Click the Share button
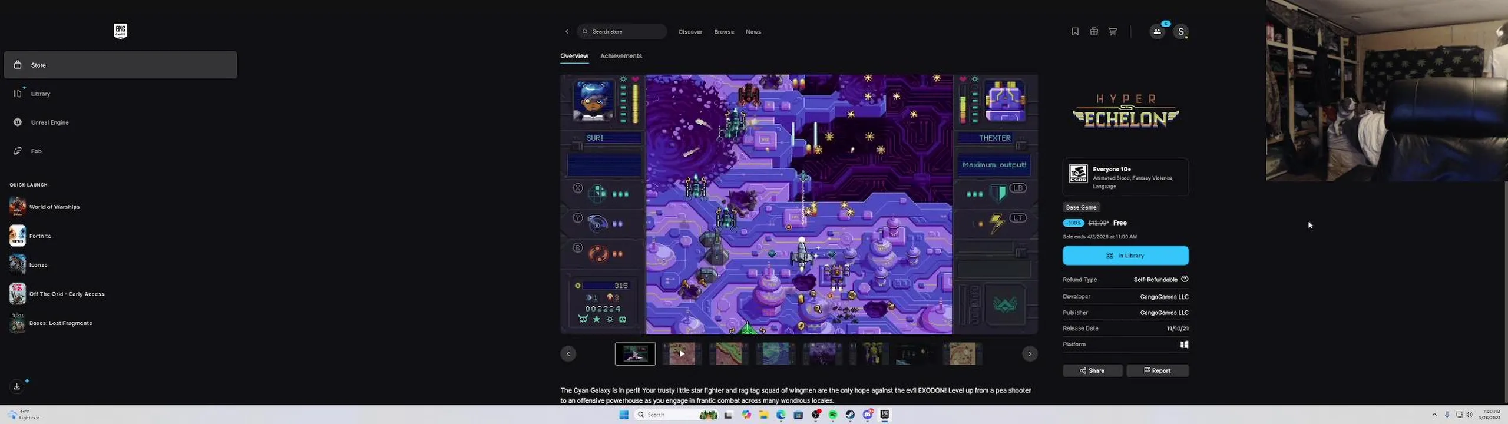The width and height of the screenshot is (1508, 424). 1093,370
